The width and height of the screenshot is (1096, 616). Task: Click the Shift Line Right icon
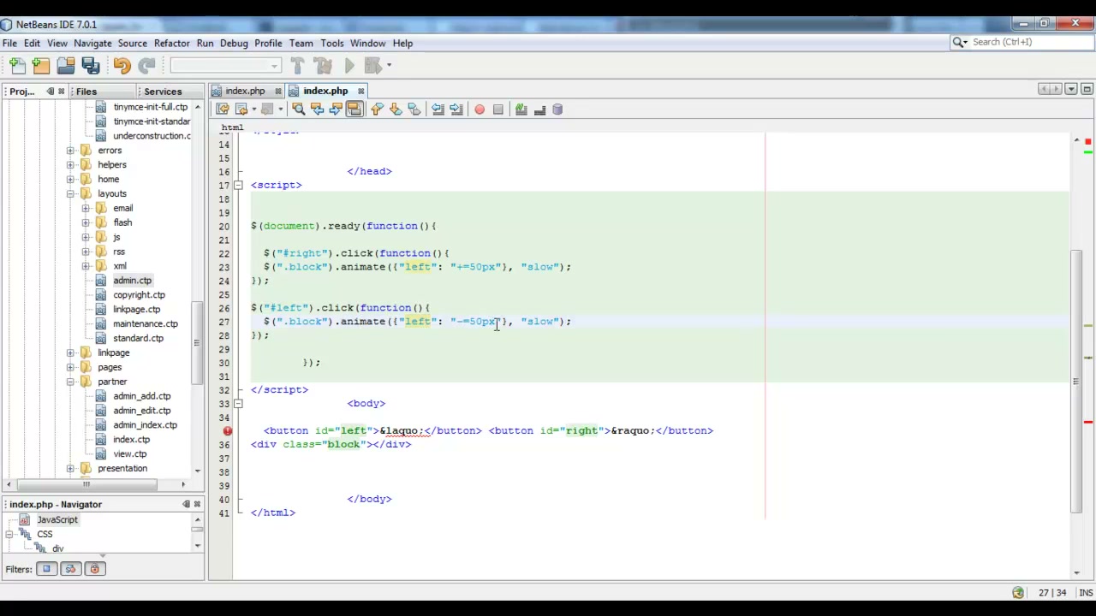point(456,110)
